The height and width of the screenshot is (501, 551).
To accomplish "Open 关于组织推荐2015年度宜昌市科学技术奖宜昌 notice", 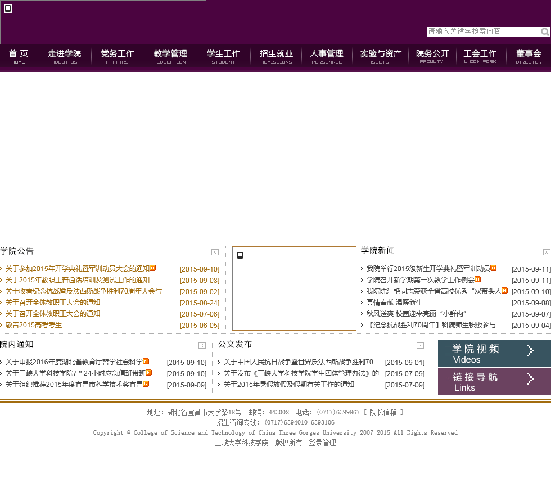I will [74, 385].
